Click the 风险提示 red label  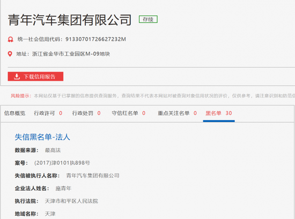click(21, 96)
